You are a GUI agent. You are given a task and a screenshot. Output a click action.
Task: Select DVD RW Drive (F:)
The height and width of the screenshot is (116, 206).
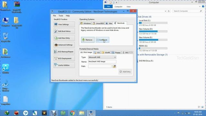pyautogui.click(x=146, y=61)
